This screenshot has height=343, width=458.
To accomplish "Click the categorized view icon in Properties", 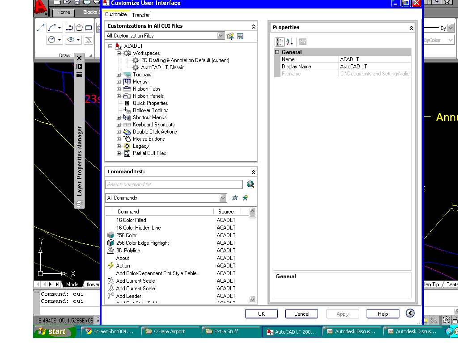I will coord(279,42).
